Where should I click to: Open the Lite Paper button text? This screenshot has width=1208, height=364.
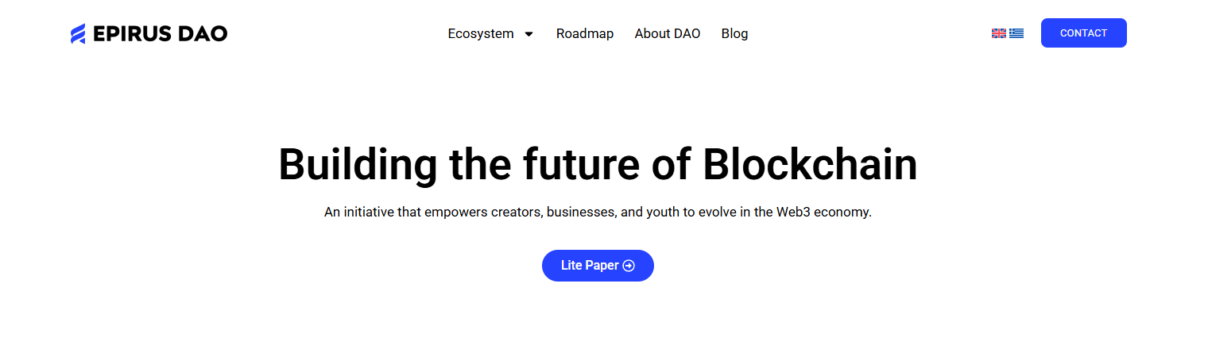click(x=590, y=266)
